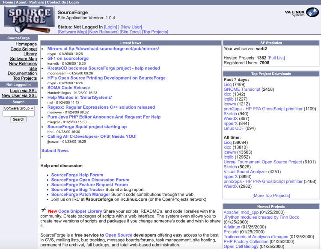Open the Software/Group search dropdown

click(x=18, y=108)
